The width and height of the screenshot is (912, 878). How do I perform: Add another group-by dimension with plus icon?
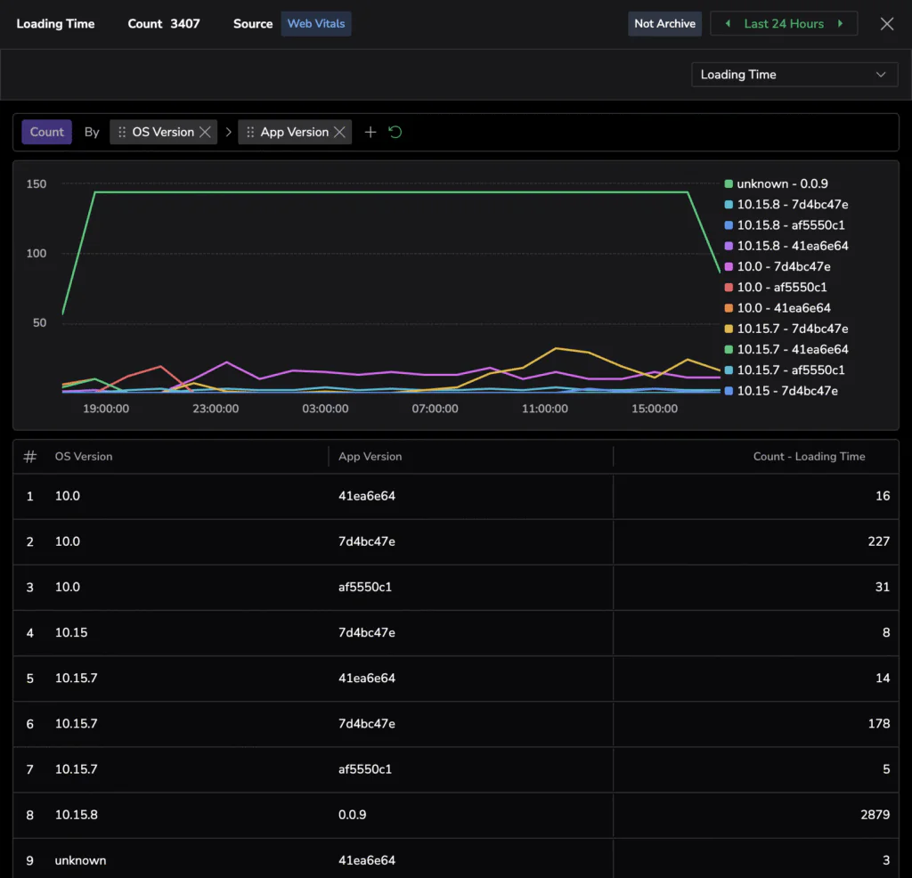pyautogui.click(x=370, y=132)
